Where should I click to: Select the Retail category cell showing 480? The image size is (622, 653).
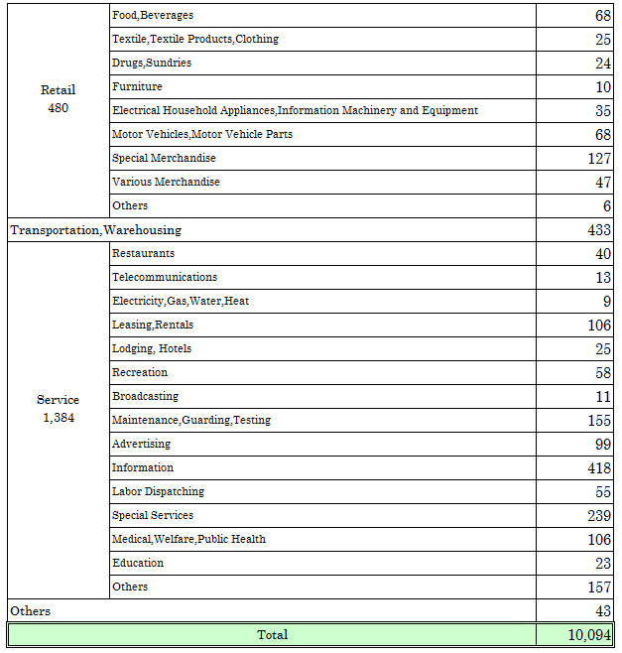click(x=59, y=110)
